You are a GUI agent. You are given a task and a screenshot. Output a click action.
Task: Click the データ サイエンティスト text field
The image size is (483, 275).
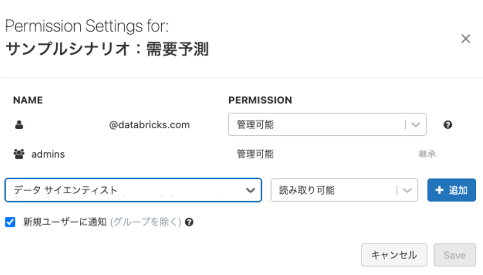124,190
